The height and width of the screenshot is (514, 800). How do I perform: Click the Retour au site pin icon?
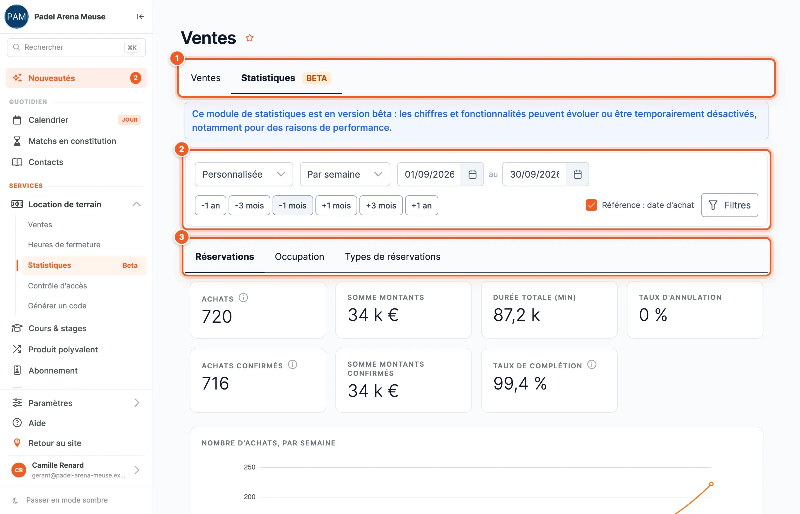point(17,443)
